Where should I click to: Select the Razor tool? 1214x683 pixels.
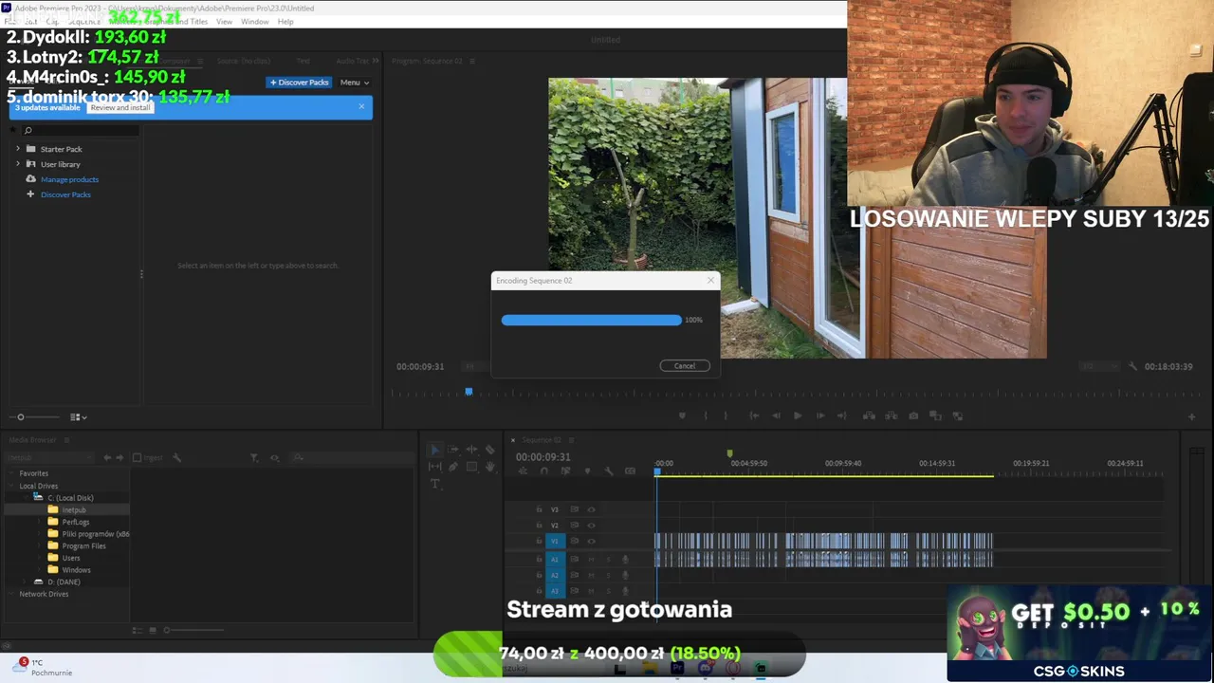[x=489, y=450]
